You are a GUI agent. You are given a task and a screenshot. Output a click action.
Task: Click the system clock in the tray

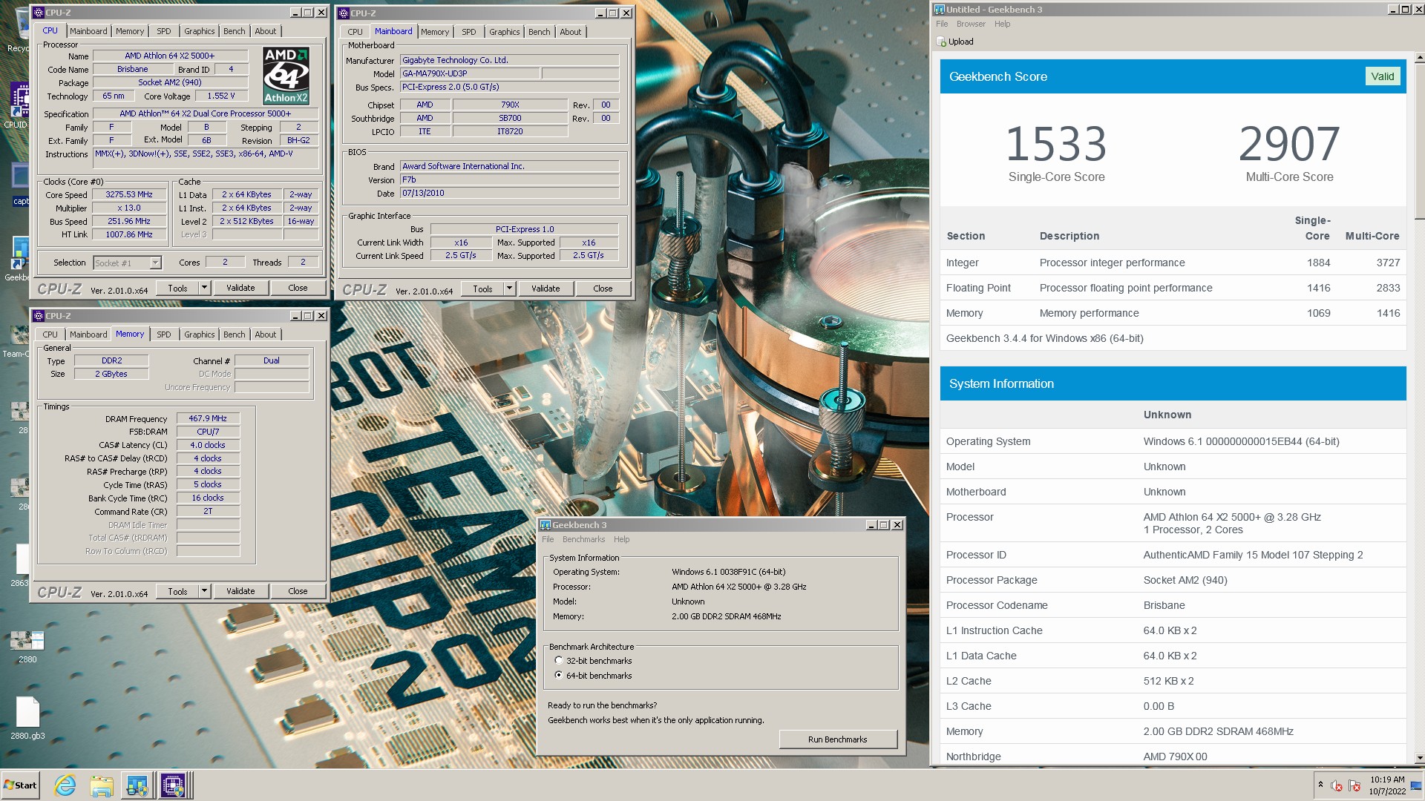pos(1386,785)
